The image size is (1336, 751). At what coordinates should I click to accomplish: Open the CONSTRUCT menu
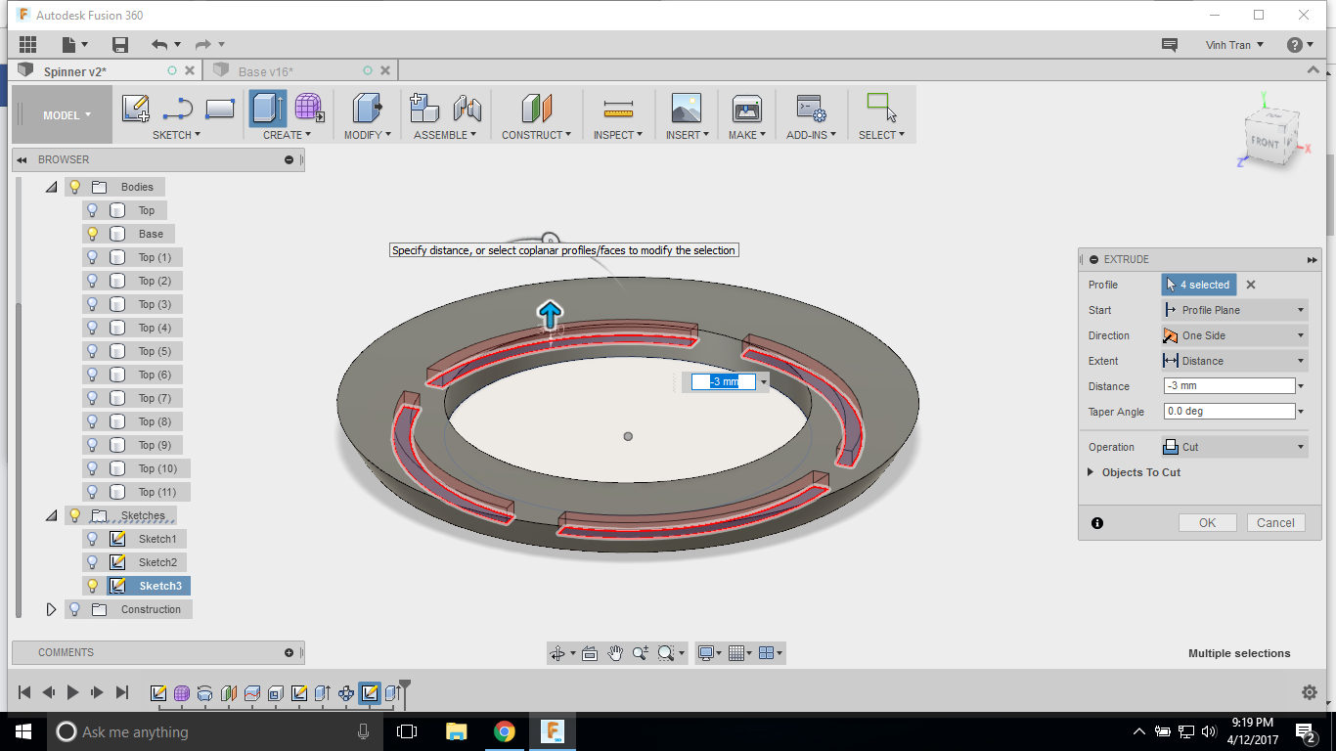click(536, 135)
